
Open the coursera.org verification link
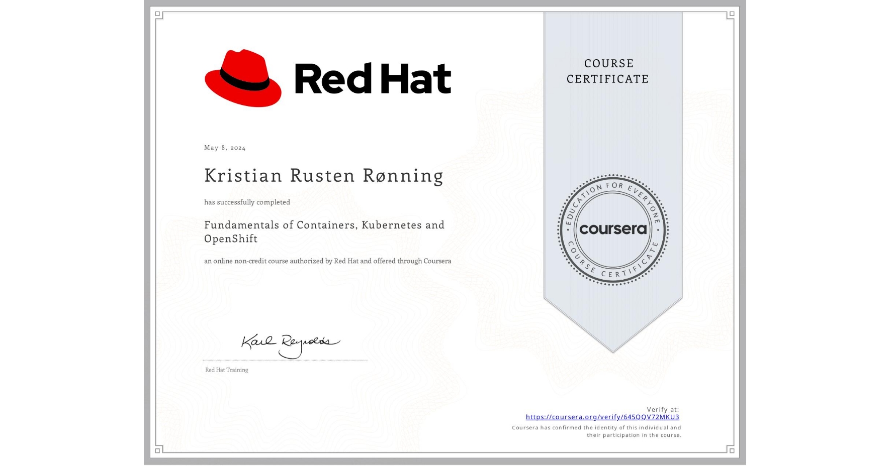tap(602, 417)
